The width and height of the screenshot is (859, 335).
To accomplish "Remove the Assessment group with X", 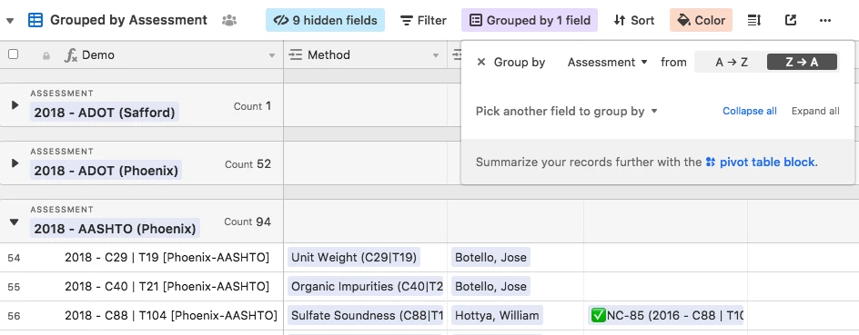I will pyautogui.click(x=481, y=62).
